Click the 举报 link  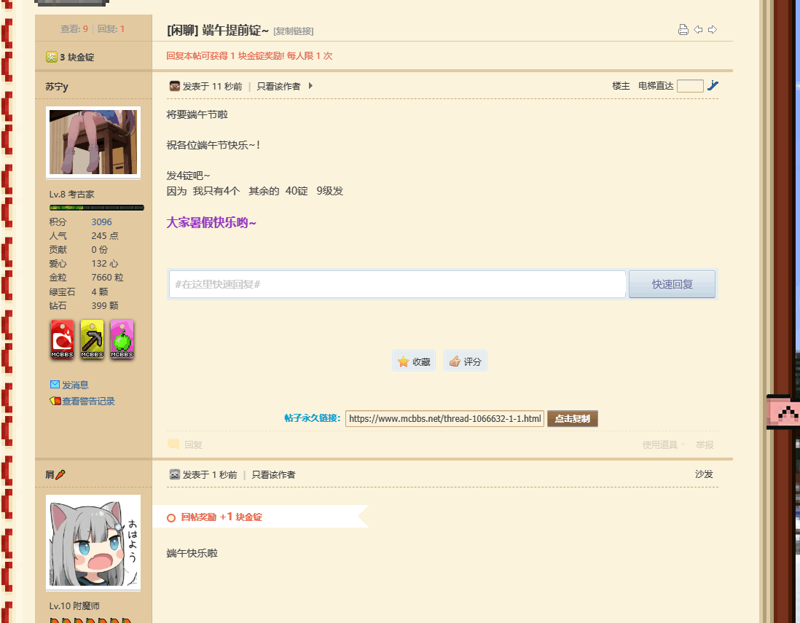coord(705,444)
